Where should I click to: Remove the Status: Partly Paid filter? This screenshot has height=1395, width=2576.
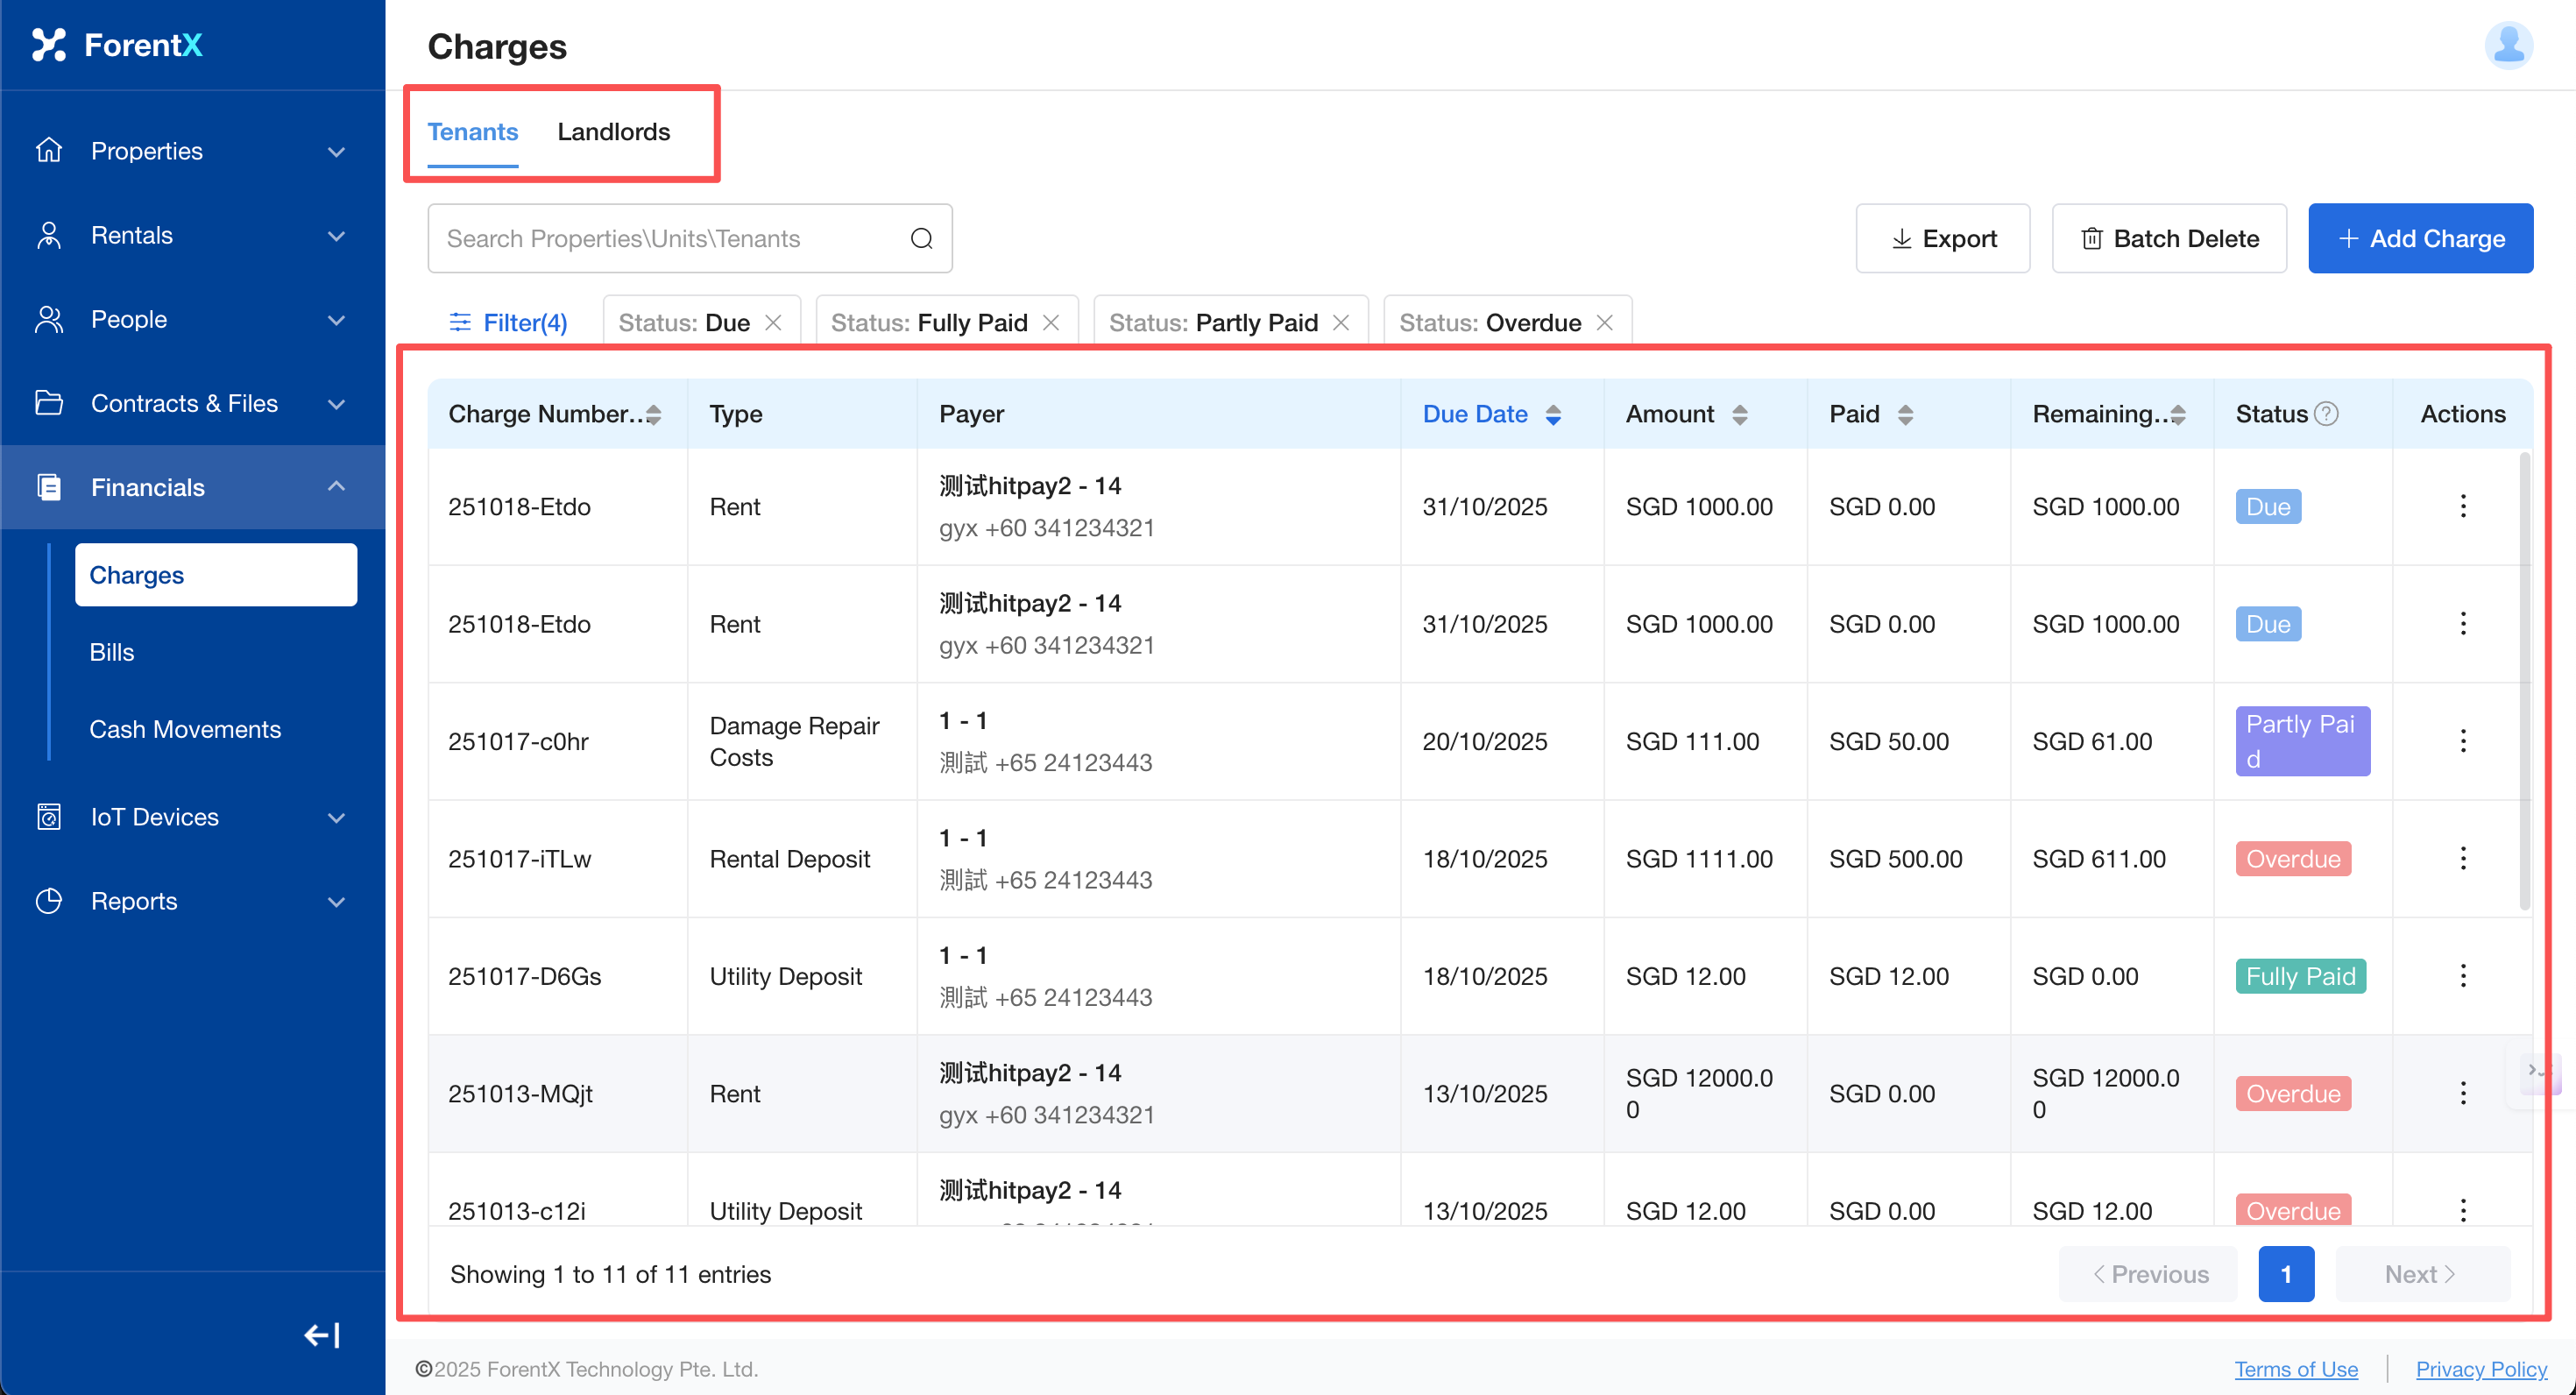tap(1342, 323)
